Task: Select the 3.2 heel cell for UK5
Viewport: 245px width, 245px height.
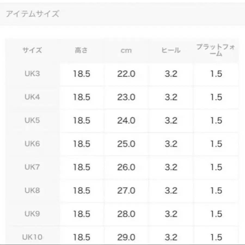Action: tap(171, 121)
